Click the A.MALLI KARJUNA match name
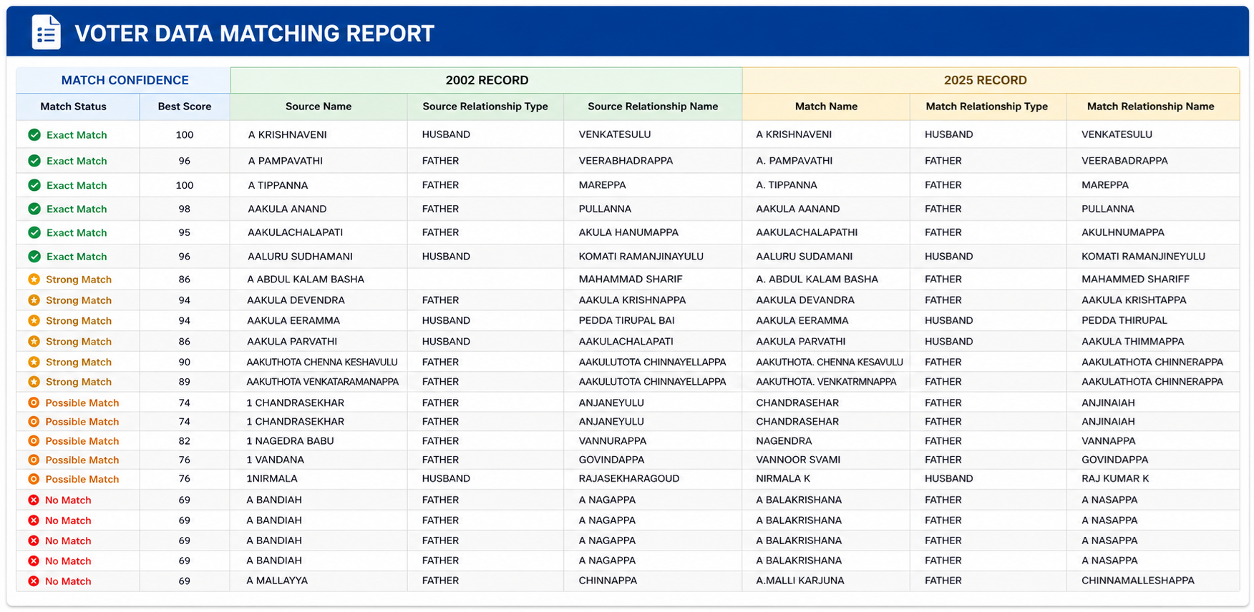Image resolution: width=1254 pixels, height=612 pixels. pos(800,581)
